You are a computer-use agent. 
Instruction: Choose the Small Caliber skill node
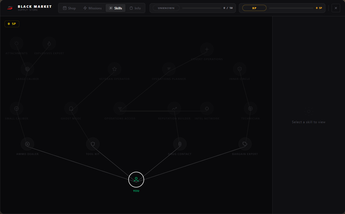[16, 108]
